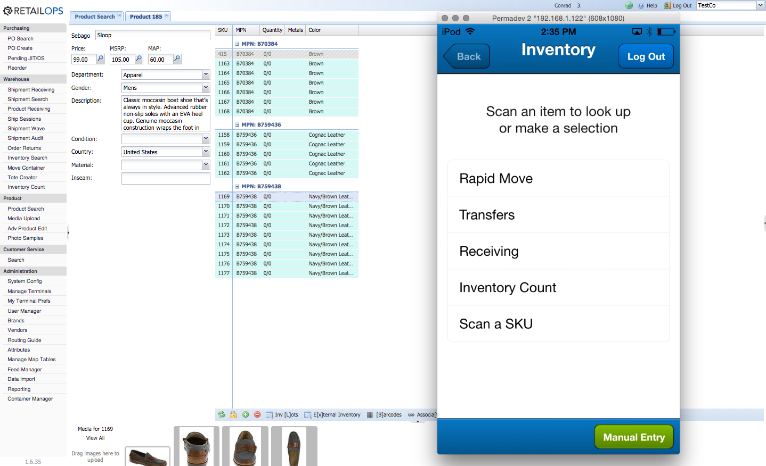Click the green refresh icon in SKU toolbar
The height and width of the screenshot is (466, 766).
click(222, 415)
